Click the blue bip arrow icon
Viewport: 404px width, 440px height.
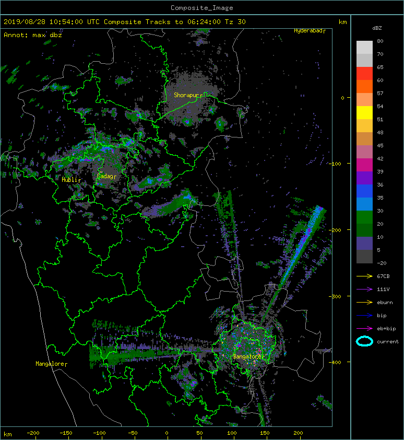coord(364,316)
